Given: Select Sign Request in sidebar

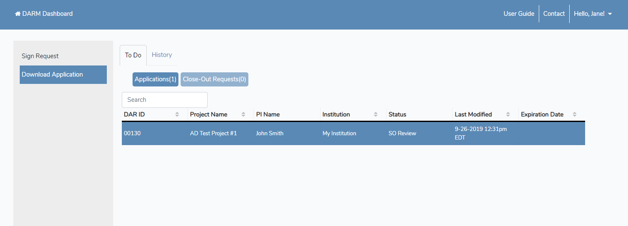Looking at the screenshot, I should [x=40, y=56].
